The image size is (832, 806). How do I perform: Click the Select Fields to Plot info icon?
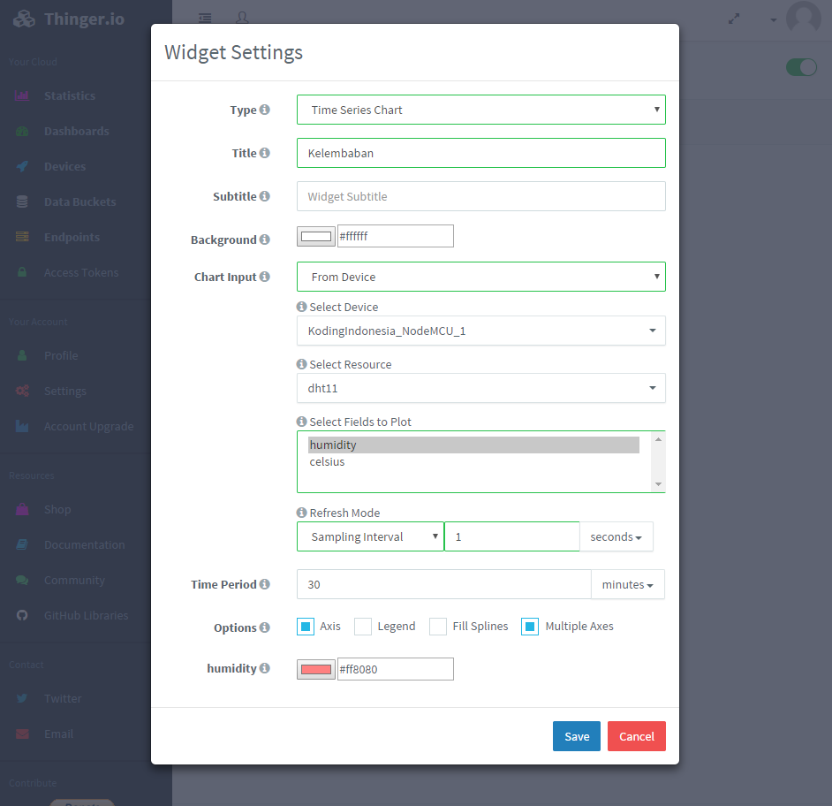pyautogui.click(x=301, y=421)
